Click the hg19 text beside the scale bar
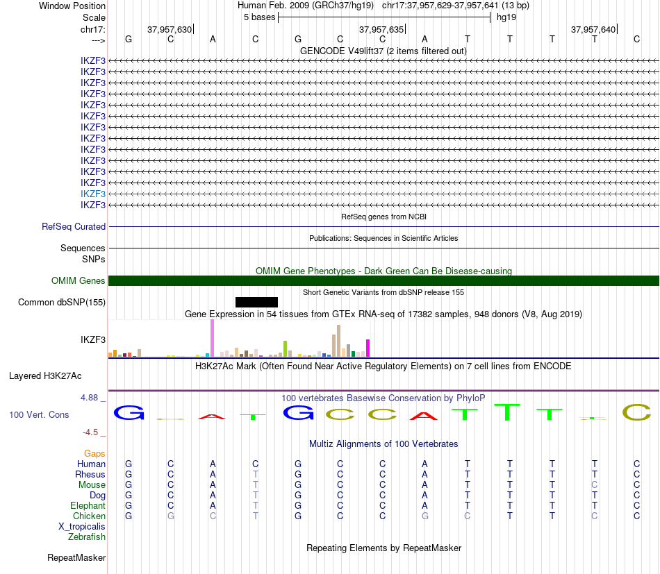Image resolution: width=660 pixels, height=574 pixels. pyautogui.click(x=506, y=17)
